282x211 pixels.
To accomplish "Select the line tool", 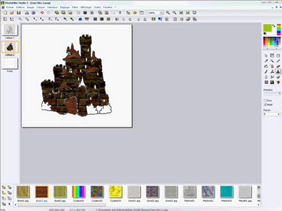I will [x=278, y=61].
